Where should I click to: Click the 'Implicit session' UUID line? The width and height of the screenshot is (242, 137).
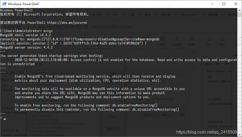click(73, 43)
